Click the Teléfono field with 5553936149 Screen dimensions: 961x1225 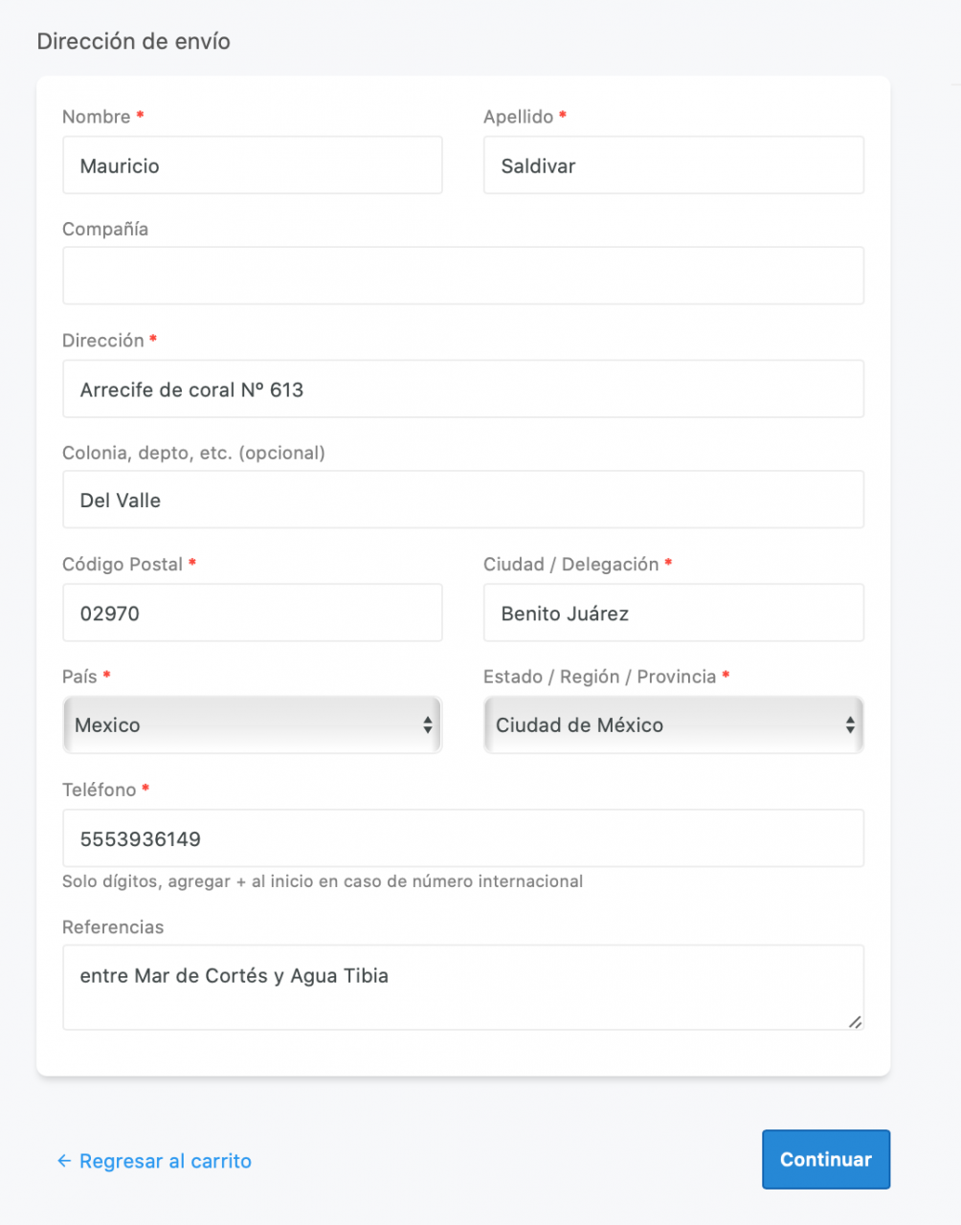[462, 839]
